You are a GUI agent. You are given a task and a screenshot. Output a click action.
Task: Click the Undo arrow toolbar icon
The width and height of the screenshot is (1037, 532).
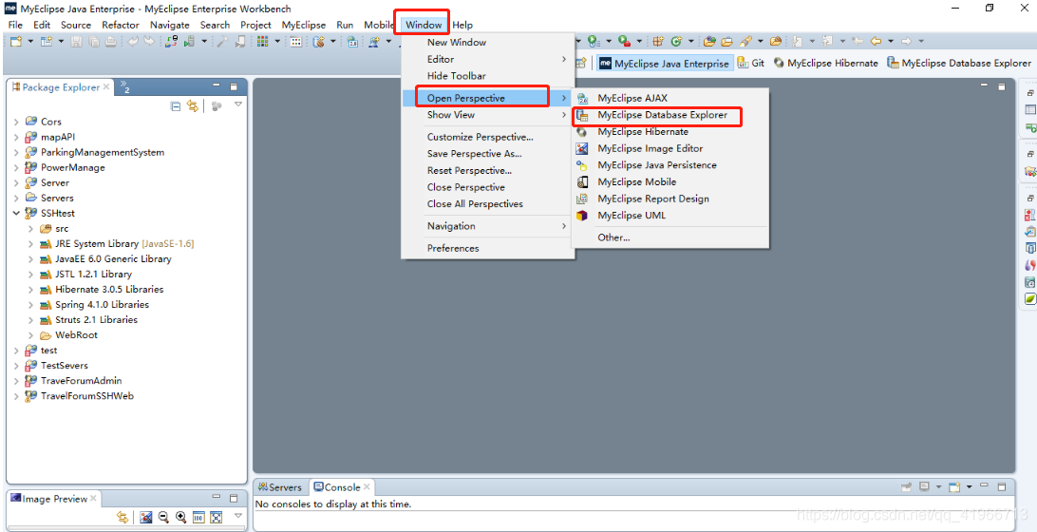(x=133, y=41)
